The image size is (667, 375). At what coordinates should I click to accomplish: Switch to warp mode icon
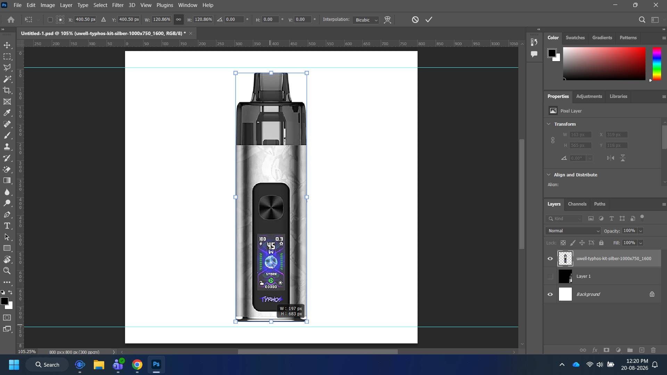(x=387, y=20)
